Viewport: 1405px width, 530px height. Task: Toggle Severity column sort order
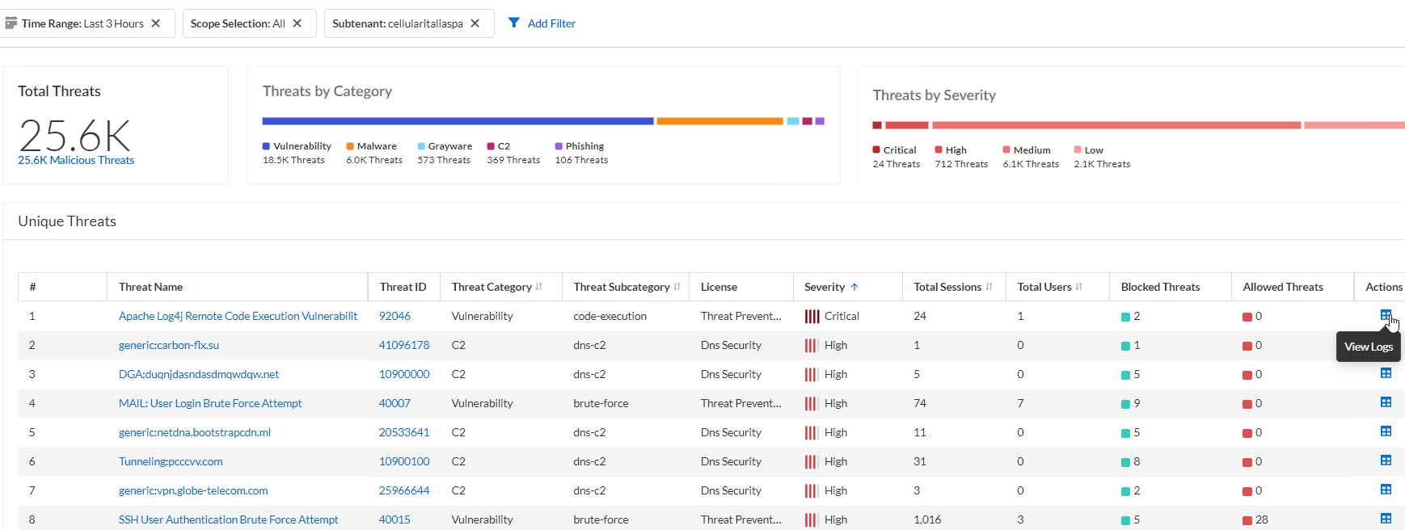click(x=854, y=287)
